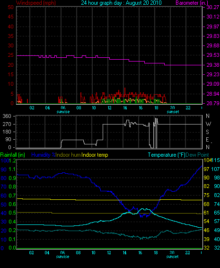Click the Temperature (°F) legend label

(167, 155)
